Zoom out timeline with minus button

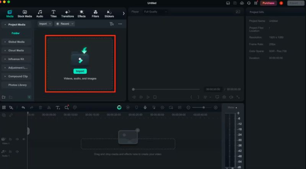(x=188, y=108)
